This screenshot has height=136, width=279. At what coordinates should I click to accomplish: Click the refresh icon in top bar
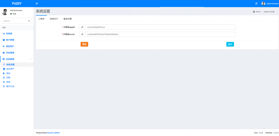click(x=256, y=4)
